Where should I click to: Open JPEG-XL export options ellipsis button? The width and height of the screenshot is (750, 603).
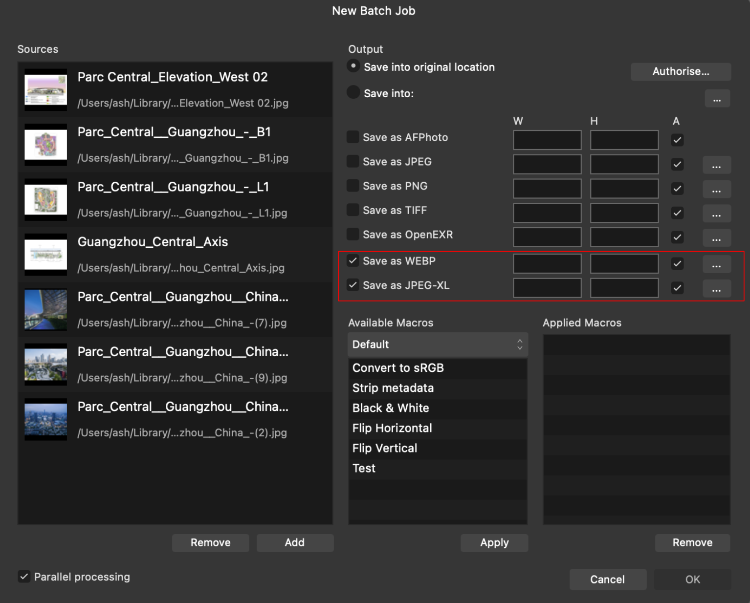[716, 289]
